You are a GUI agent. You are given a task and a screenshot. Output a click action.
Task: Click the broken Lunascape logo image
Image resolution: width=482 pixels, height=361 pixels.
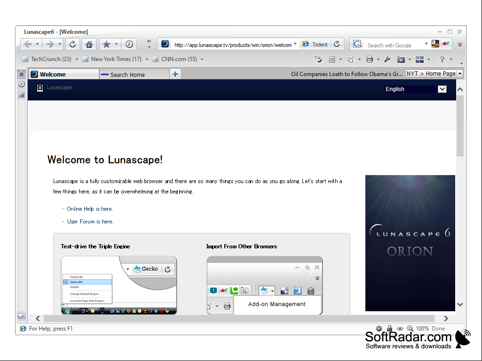tap(40, 88)
